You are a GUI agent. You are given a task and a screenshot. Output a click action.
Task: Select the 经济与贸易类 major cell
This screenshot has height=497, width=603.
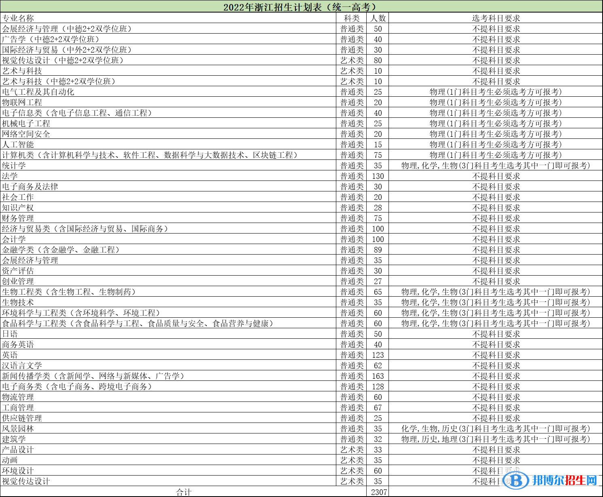tap(168, 228)
